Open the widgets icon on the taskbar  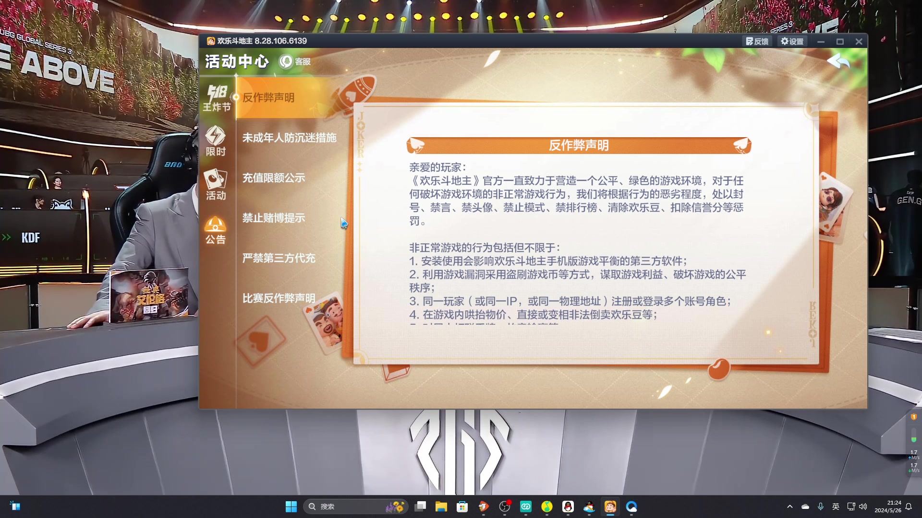pos(15,506)
